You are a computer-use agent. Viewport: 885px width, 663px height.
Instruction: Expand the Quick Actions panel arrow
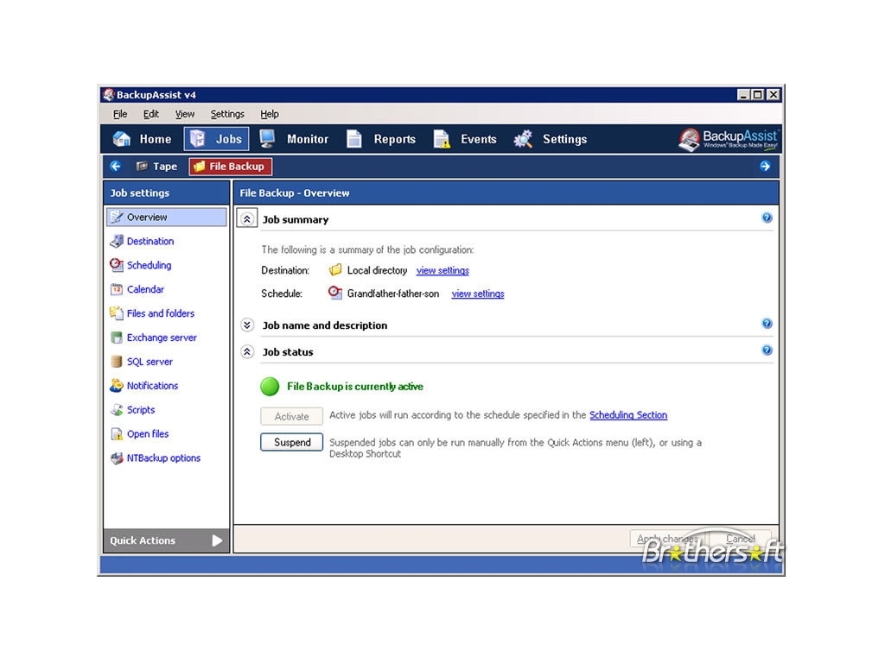[217, 540]
